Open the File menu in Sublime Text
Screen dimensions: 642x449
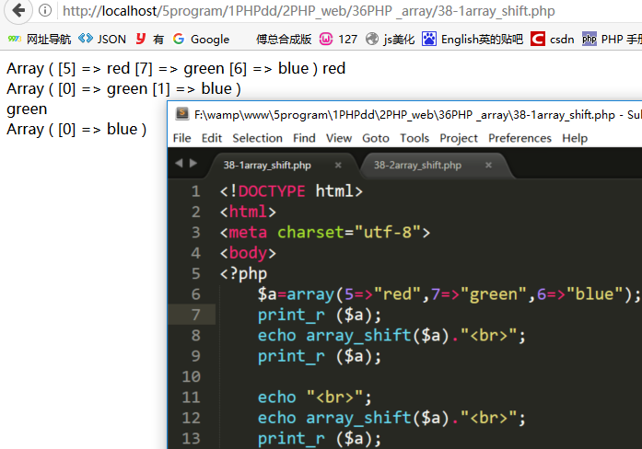181,138
